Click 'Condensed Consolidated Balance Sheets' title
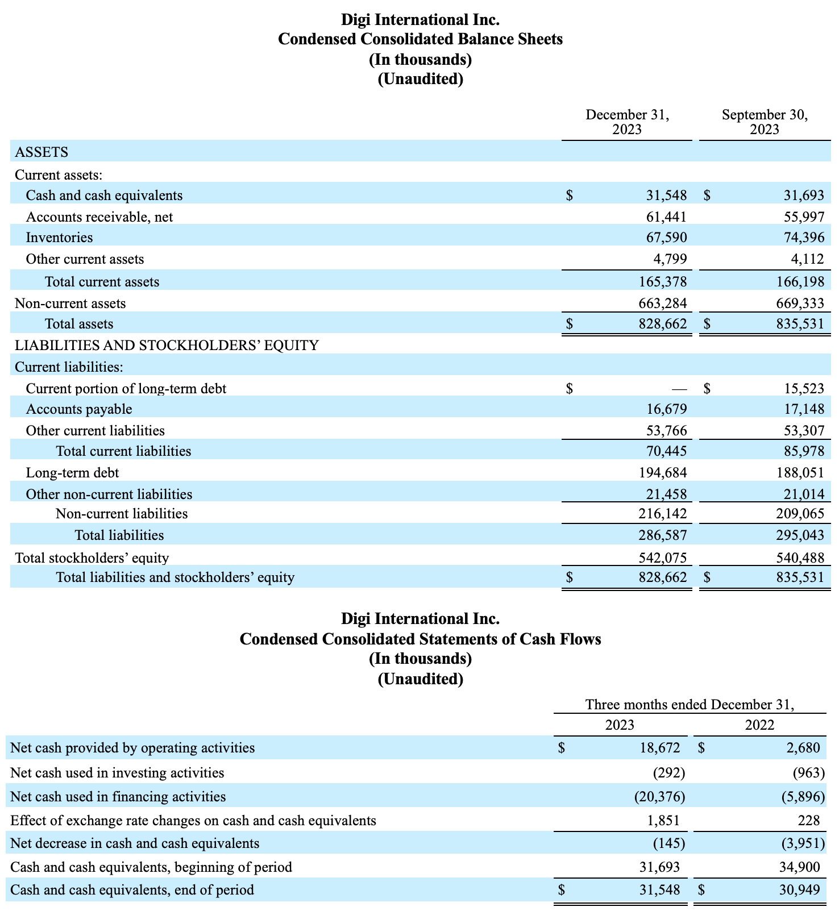This screenshot has width=839, height=915. pyautogui.click(x=420, y=39)
